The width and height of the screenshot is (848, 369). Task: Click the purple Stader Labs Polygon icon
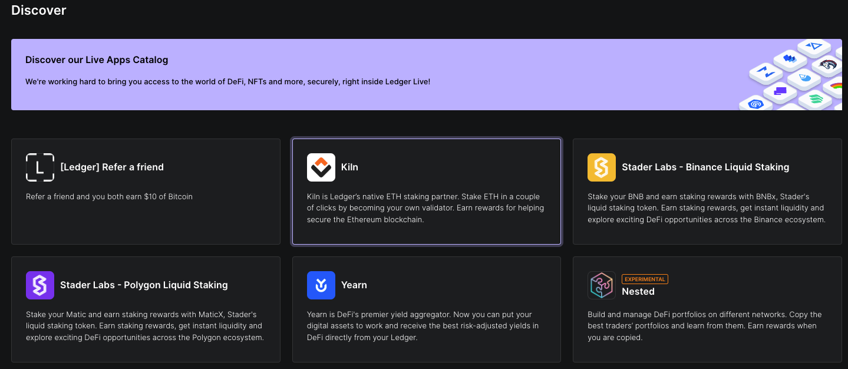[x=40, y=285]
